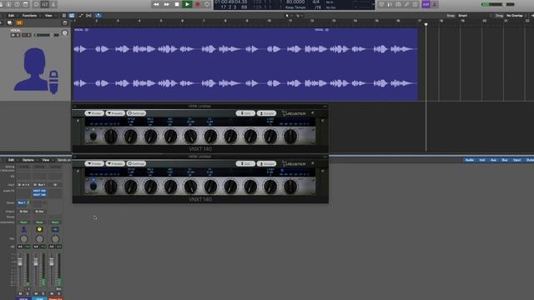Start playback with green play button

point(187,4)
